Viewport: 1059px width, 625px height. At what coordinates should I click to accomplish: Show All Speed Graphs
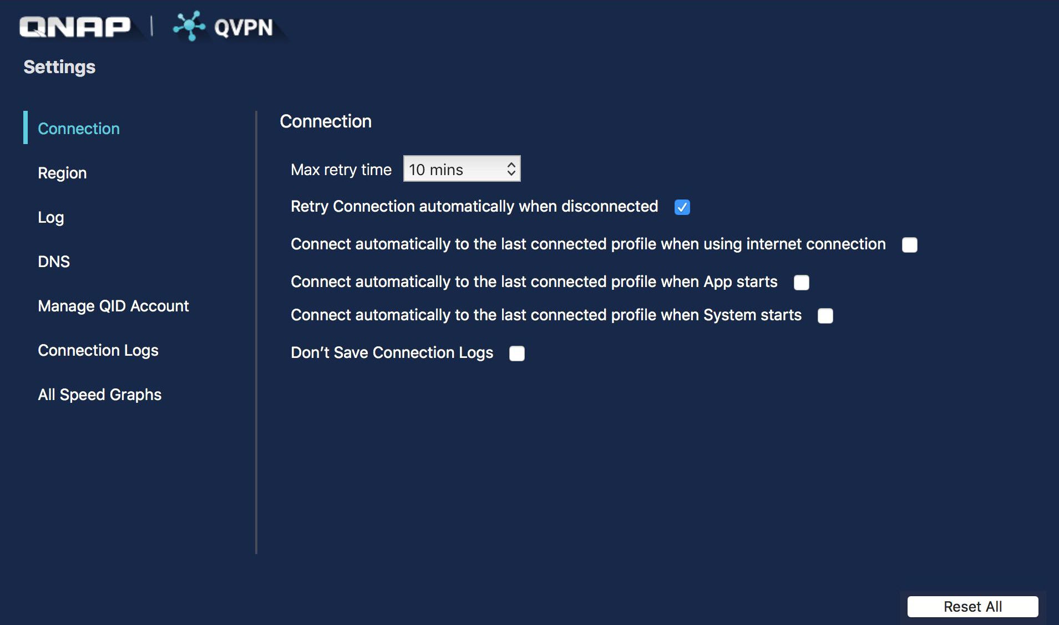(99, 395)
